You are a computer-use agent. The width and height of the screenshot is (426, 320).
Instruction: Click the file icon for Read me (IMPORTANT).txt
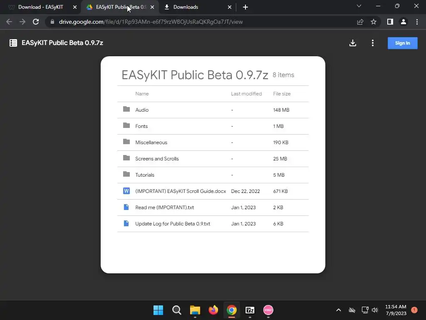point(126,207)
